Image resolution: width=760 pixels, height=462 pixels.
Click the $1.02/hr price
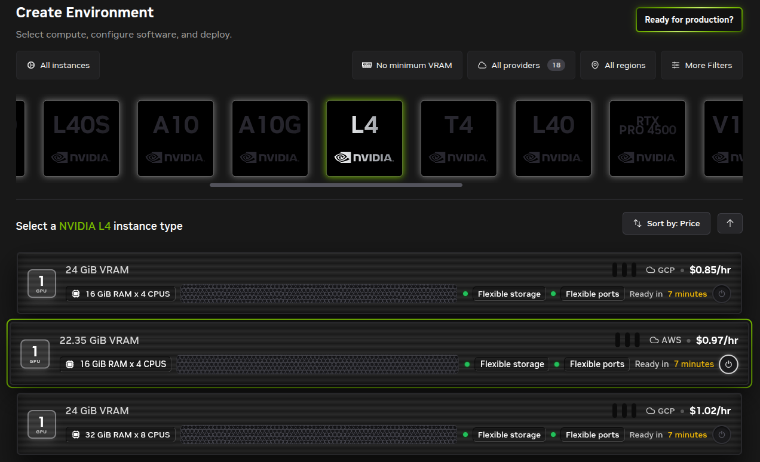pyautogui.click(x=710, y=411)
